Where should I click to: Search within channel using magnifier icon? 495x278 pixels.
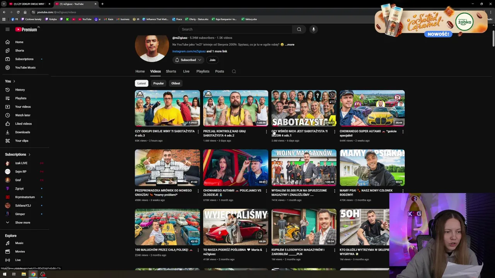tap(234, 71)
